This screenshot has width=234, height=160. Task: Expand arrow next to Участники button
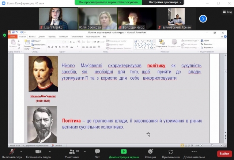82,151
